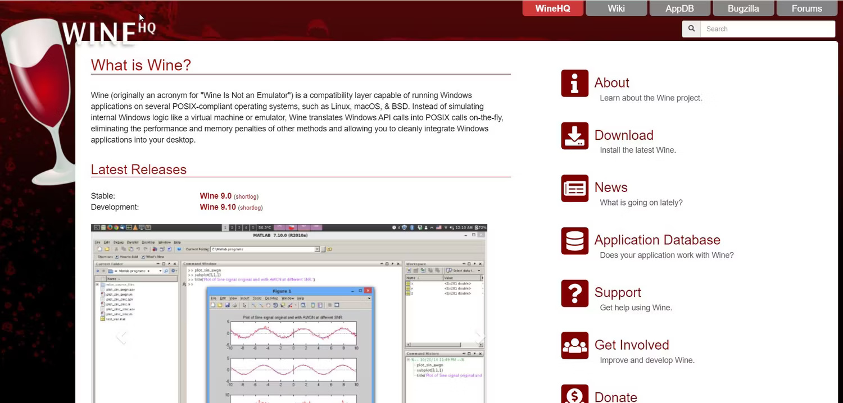Click 'What is going on lately?' text
Screen dimensions: 843x403
(641, 203)
